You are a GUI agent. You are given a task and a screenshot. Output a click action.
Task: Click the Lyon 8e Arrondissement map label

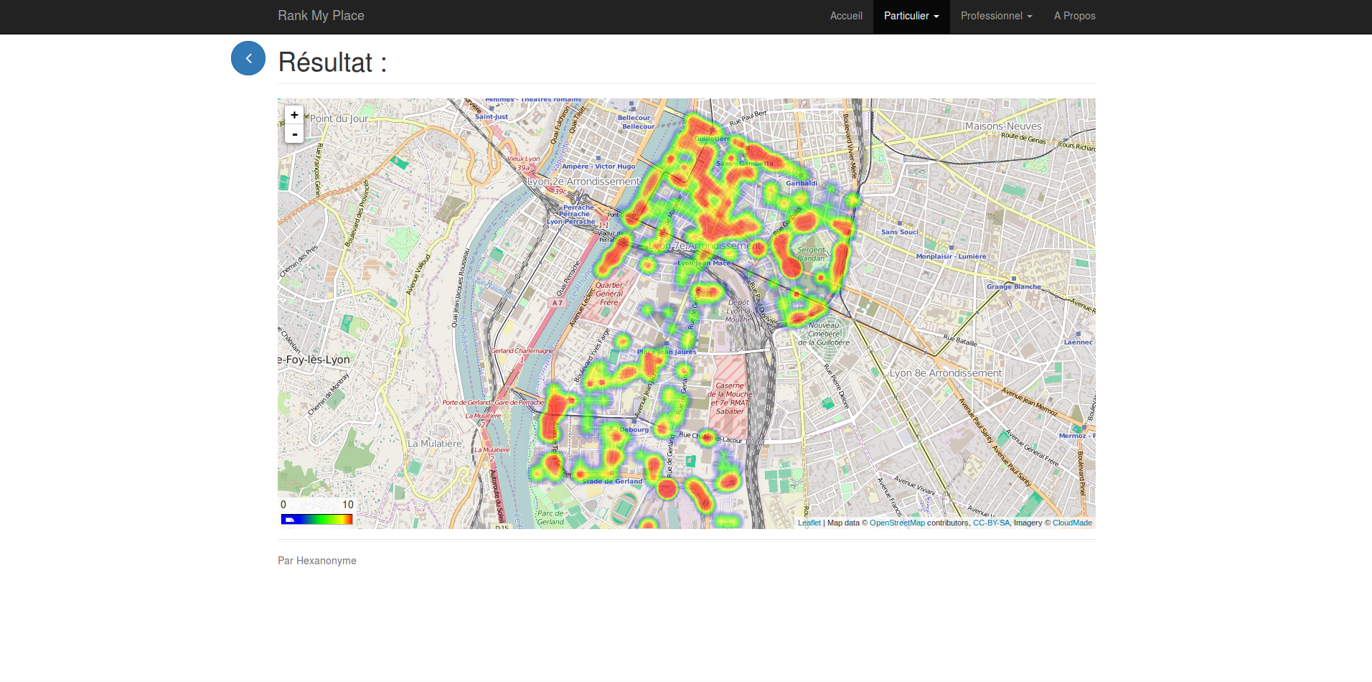[x=946, y=373]
